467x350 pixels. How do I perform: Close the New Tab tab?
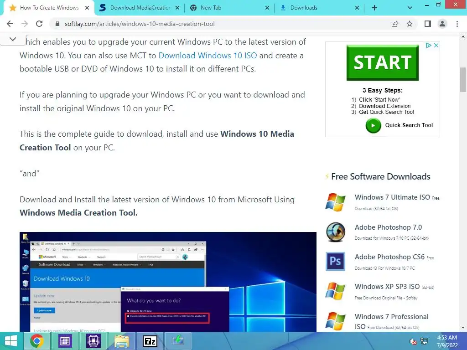(267, 8)
